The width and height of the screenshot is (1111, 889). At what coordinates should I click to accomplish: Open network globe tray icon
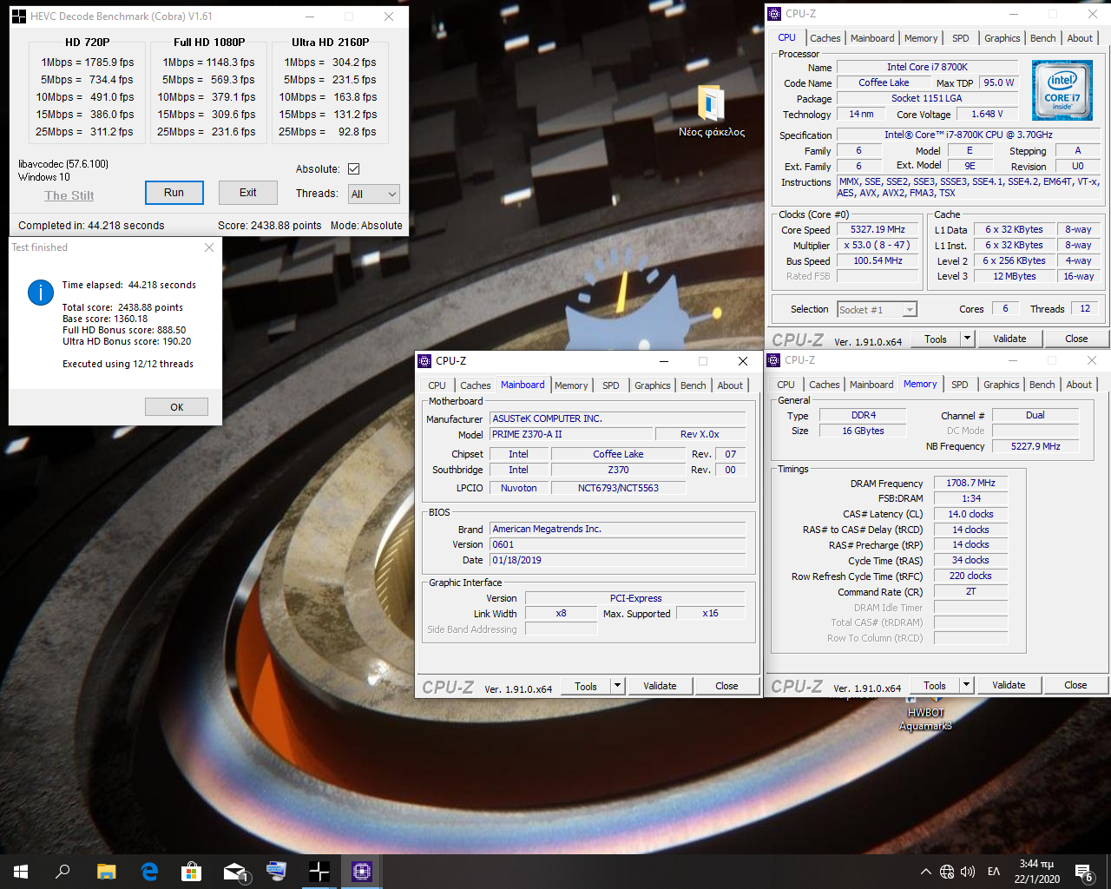pyautogui.click(x=947, y=872)
